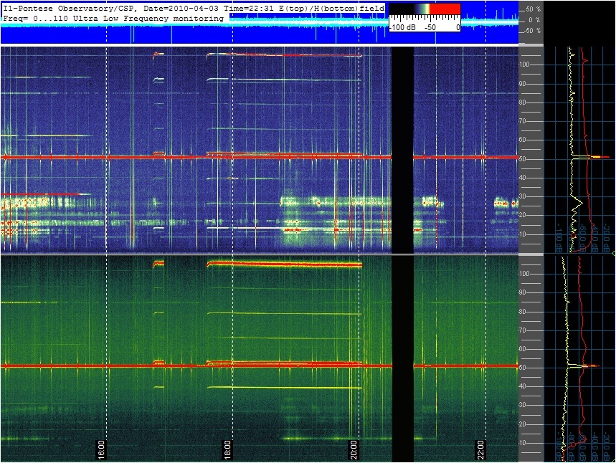This screenshot has width=616, height=463.
Task: Click the 18:00 time marker label
Action: click(x=227, y=449)
